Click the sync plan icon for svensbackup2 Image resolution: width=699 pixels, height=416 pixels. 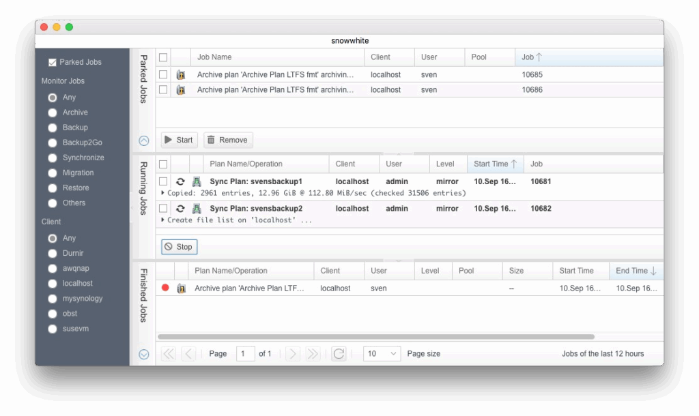(x=197, y=208)
